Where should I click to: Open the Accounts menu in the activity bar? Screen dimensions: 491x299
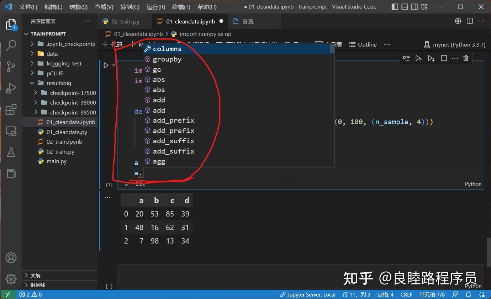11,258
